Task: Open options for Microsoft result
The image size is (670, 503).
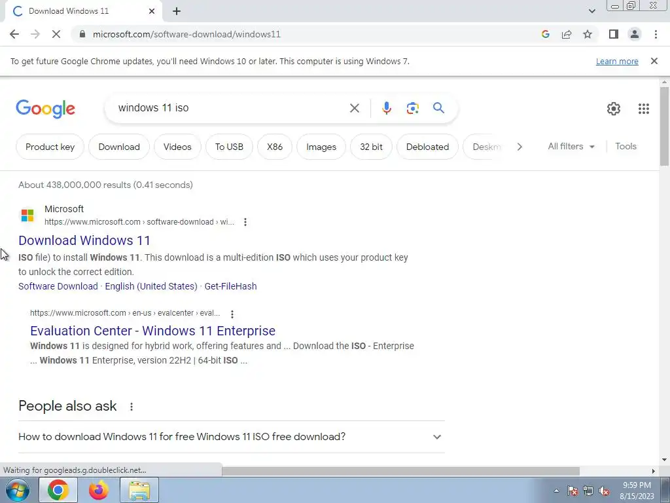Action: coord(245,222)
